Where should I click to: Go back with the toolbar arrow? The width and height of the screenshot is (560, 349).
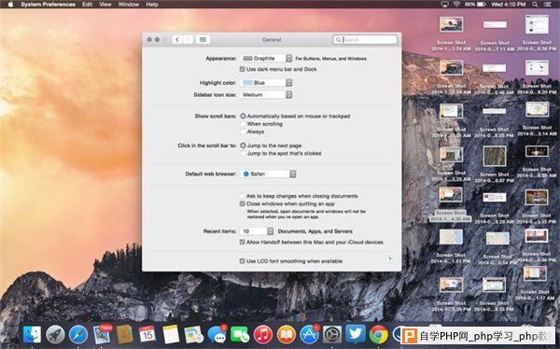point(177,39)
